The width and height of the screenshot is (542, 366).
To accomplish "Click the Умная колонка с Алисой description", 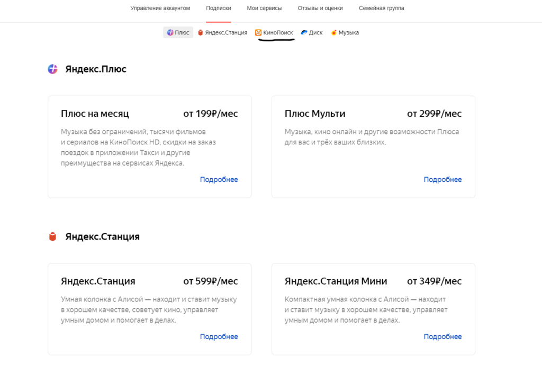I will tap(149, 310).
